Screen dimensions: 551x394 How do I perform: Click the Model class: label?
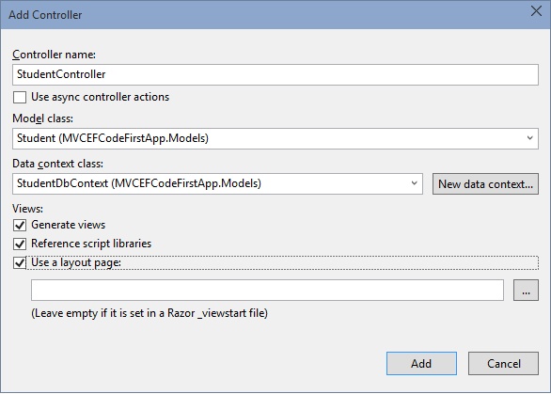coord(43,118)
